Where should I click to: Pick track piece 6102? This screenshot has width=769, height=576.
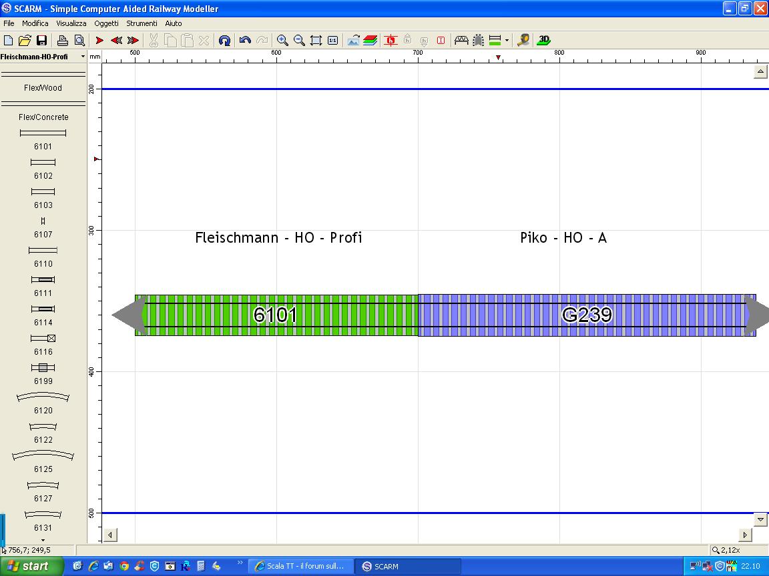(43, 169)
